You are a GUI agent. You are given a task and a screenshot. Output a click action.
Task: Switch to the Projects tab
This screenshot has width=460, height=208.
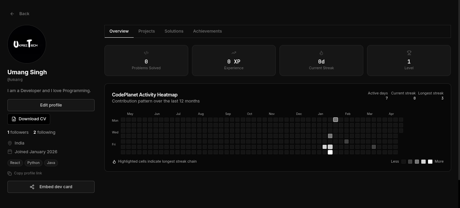(x=146, y=31)
